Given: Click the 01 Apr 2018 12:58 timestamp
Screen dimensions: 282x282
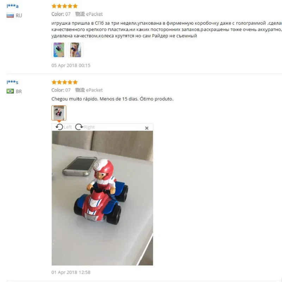Looking at the screenshot, I should pyautogui.click(x=71, y=272).
